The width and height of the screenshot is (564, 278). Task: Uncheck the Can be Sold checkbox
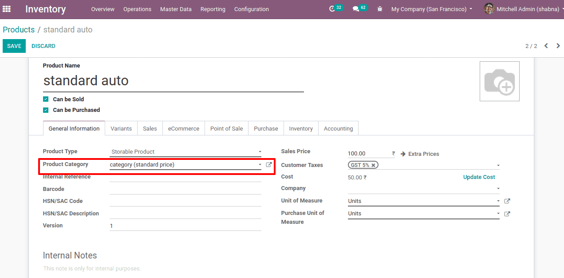(x=46, y=99)
